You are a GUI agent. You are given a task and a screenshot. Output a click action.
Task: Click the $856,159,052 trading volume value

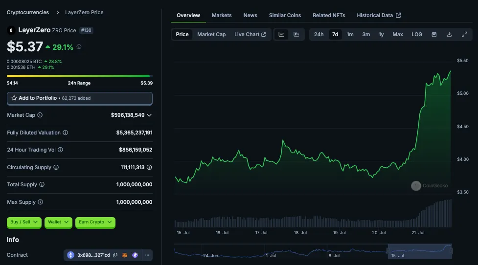136,150
